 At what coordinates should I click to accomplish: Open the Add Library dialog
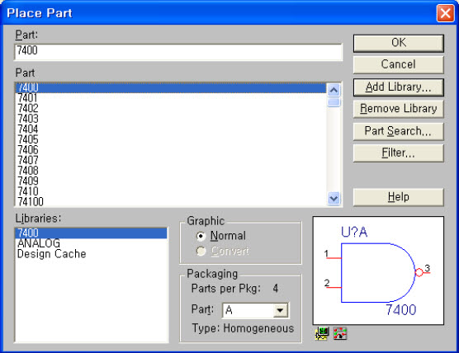[399, 87]
